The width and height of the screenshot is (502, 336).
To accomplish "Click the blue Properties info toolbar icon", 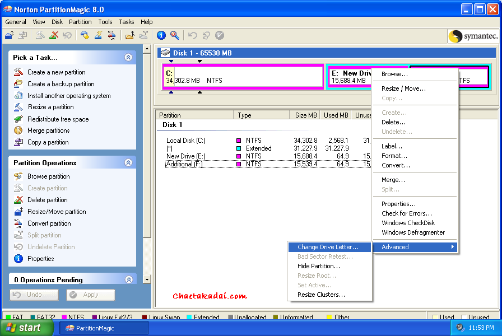I will pyautogui.click(x=161, y=35).
